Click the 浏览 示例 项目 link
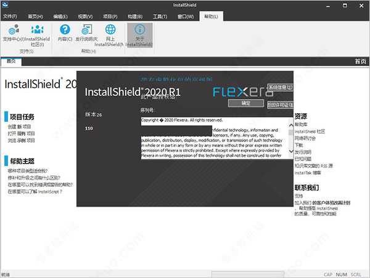 (21, 140)
